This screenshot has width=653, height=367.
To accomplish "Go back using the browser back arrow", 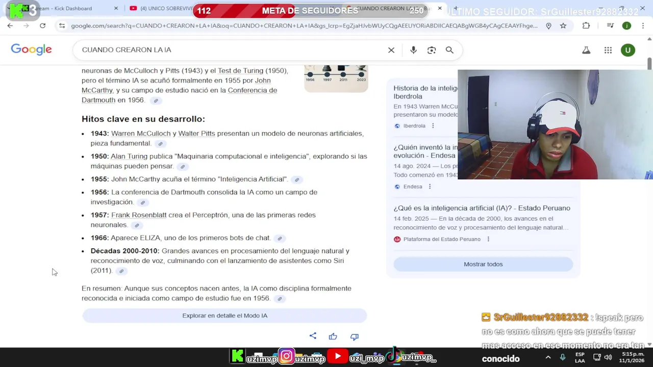I will click(10, 25).
